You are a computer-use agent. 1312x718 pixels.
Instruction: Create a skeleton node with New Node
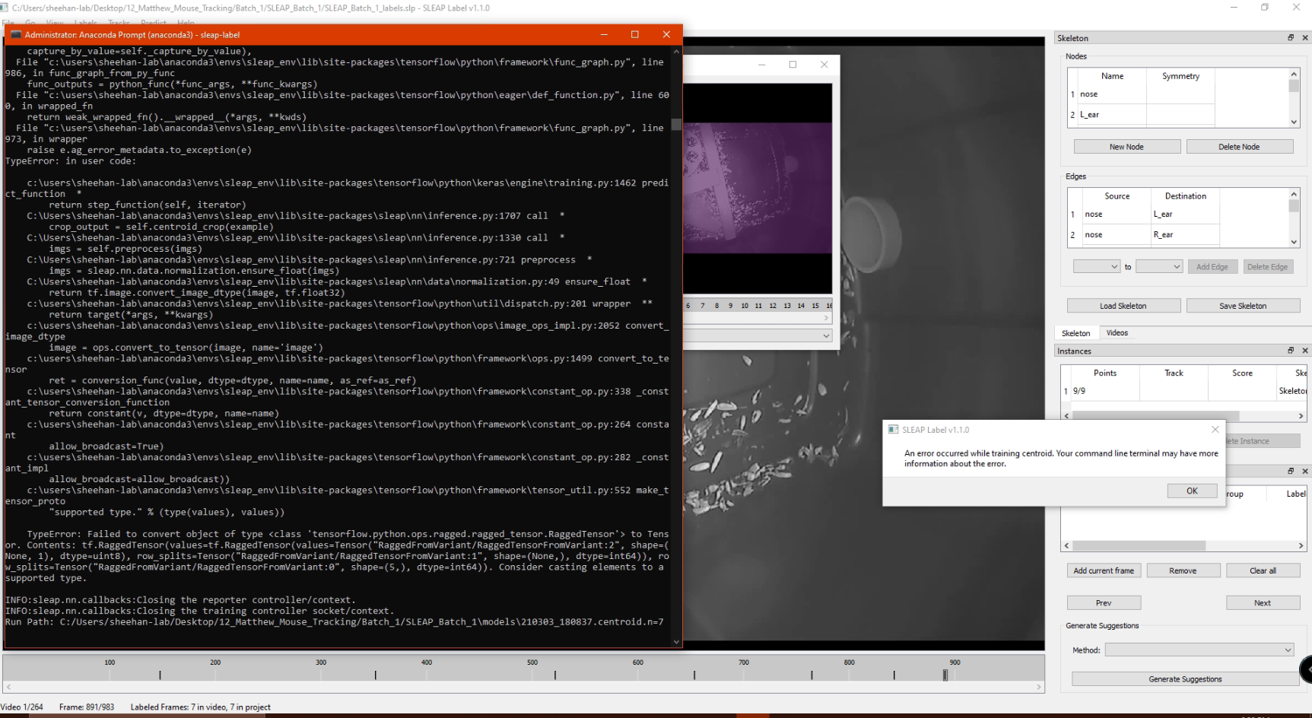(x=1127, y=146)
